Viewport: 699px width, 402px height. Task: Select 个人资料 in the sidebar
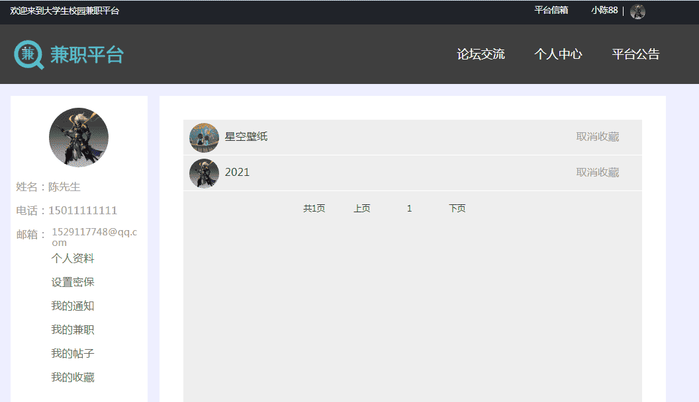pyautogui.click(x=73, y=259)
